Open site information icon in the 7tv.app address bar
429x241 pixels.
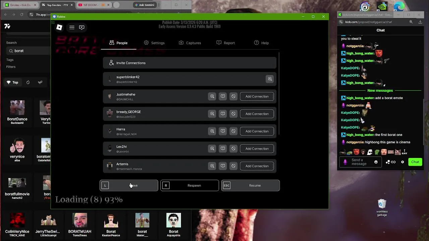click(31, 14)
